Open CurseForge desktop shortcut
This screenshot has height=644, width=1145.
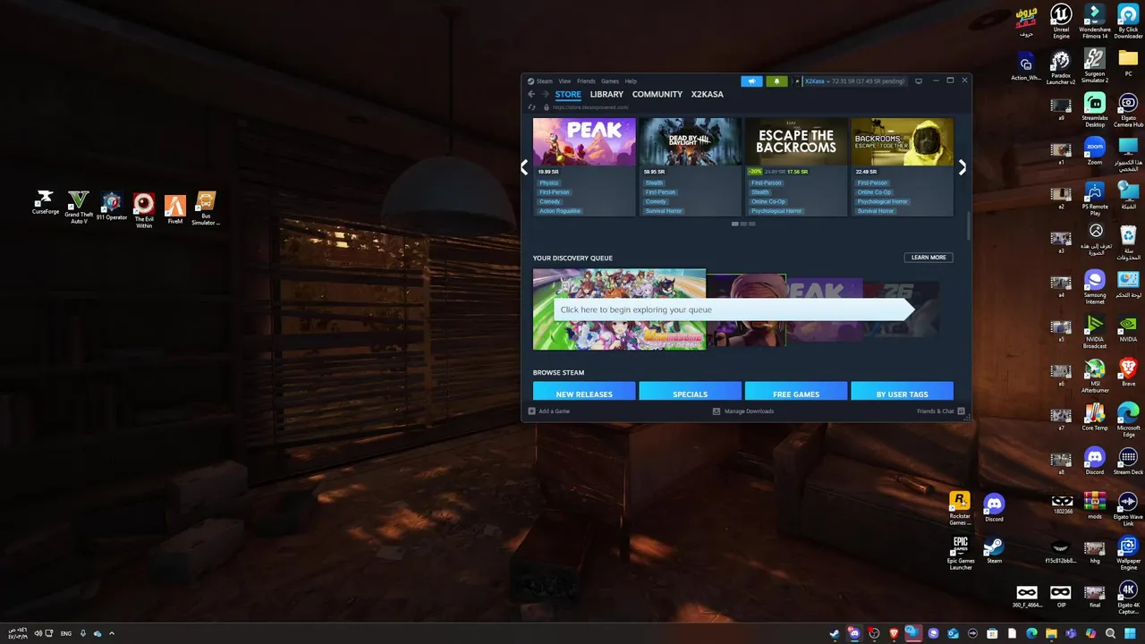coord(45,203)
